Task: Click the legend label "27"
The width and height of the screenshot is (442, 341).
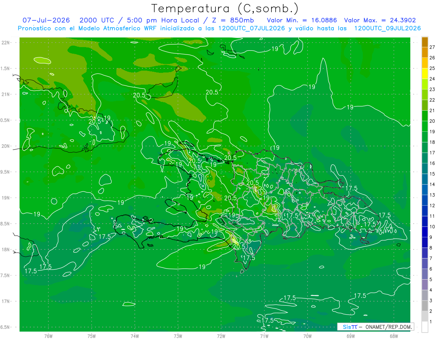Action: point(432,47)
